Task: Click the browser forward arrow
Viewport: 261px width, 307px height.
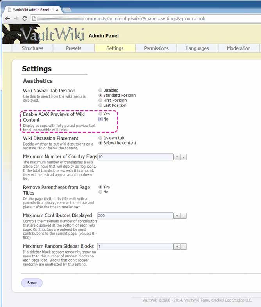Action: 16,19
